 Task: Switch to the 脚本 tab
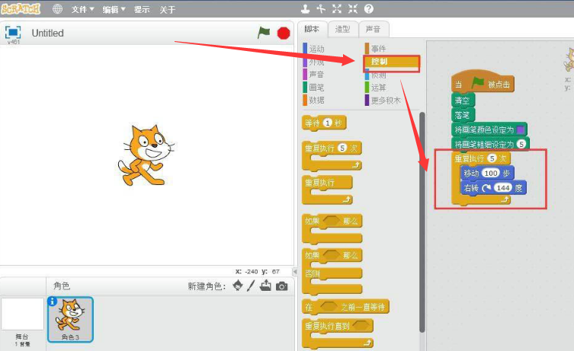pyautogui.click(x=312, y=29)
